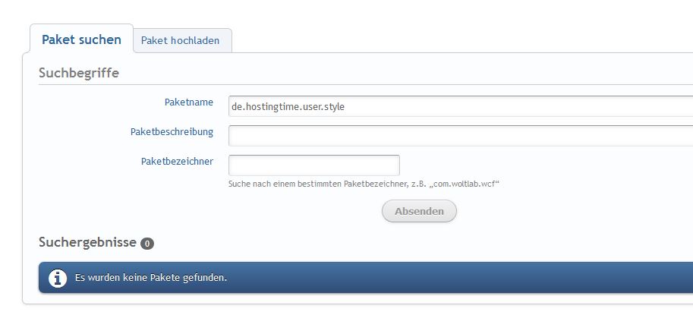This screenshot has height=318, width=693.
Task: Select the Paket suchen tab
Action: [81, 39]
